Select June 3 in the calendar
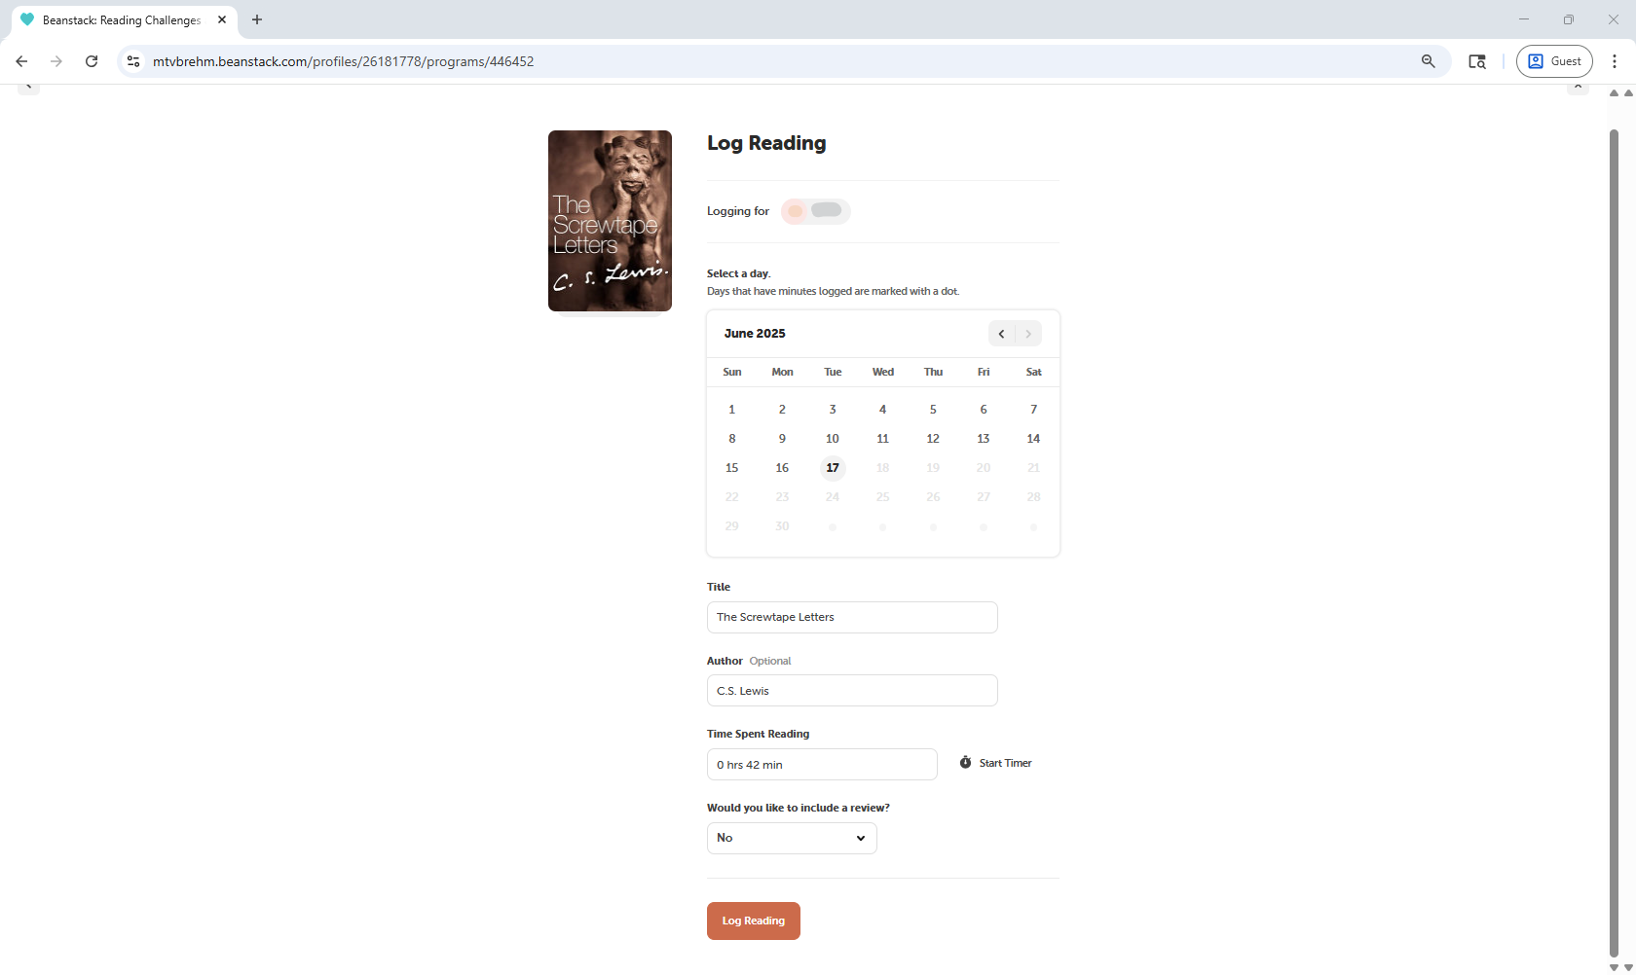This screenshot has height=975, width=1636. (833, 410)
